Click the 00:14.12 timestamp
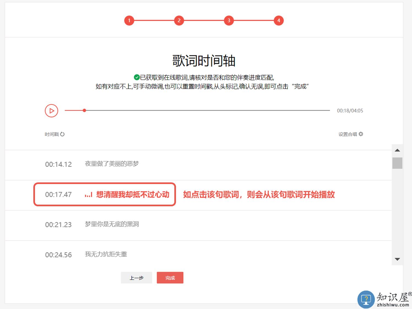Image resolution: width=412 pixels, height=309 pixels. coord(58,164)
